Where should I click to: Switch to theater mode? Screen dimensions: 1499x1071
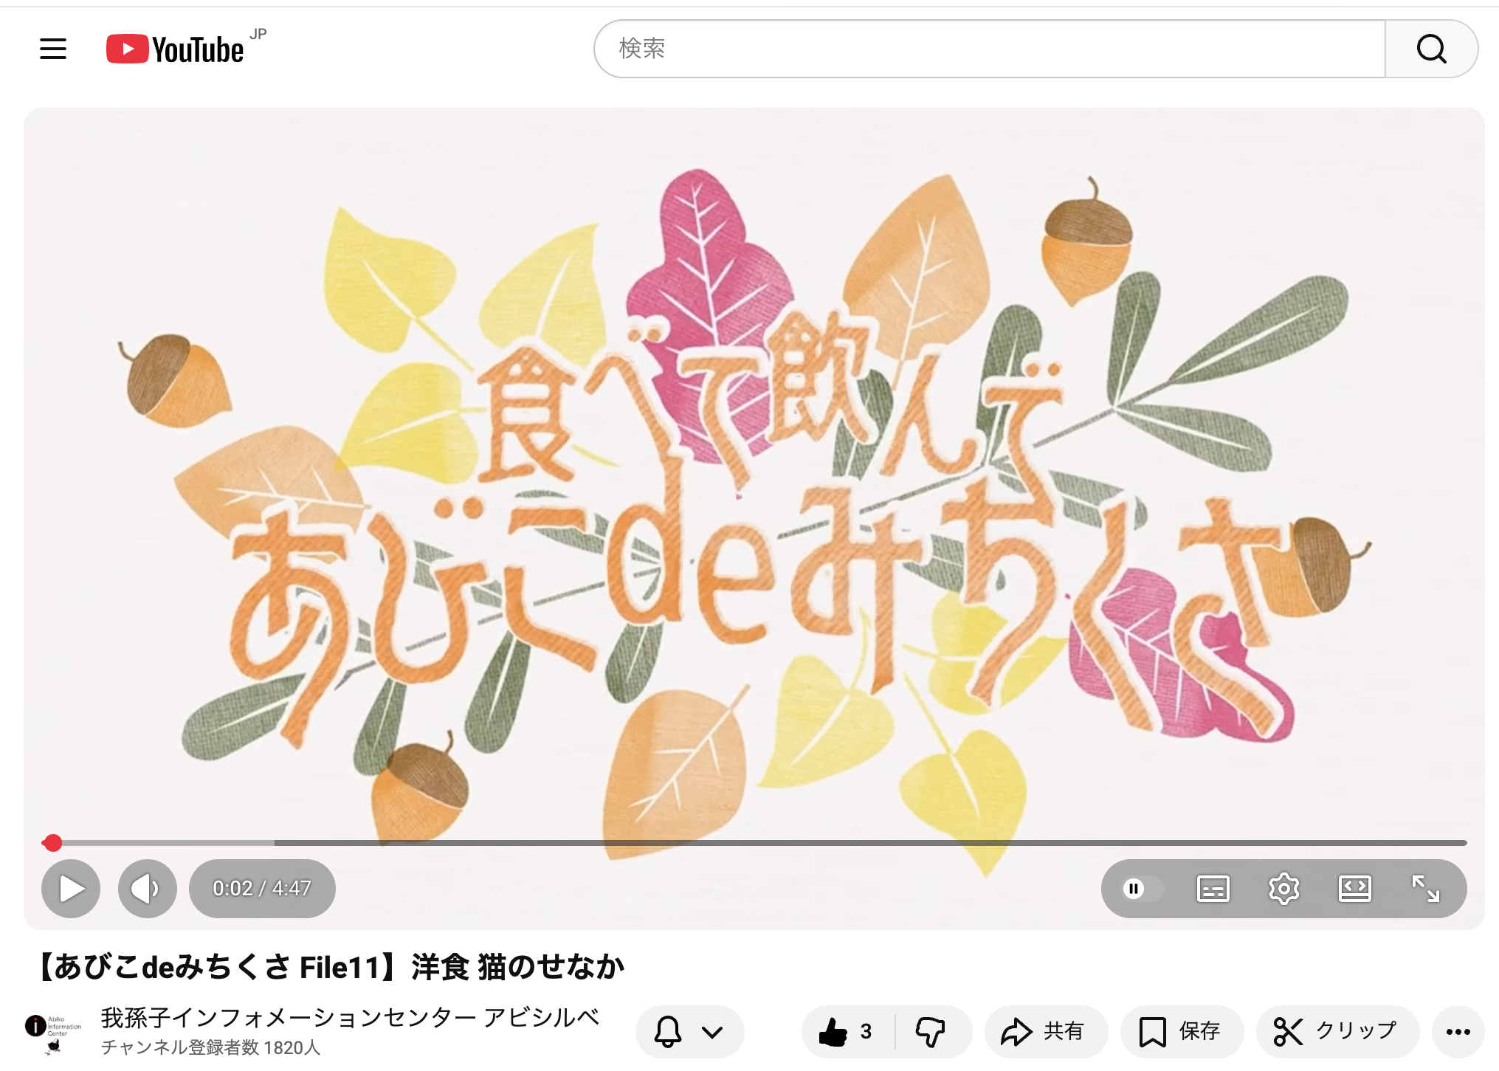coord(1354,889)
